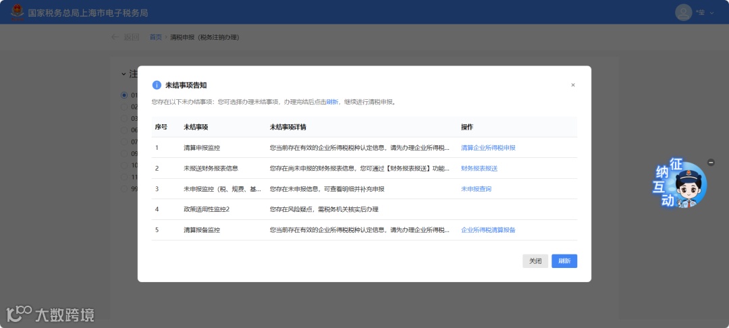This screenshot has height=328, width=729.
Task: Open 财务报表报送 link
Action: (x=479, y=169)
